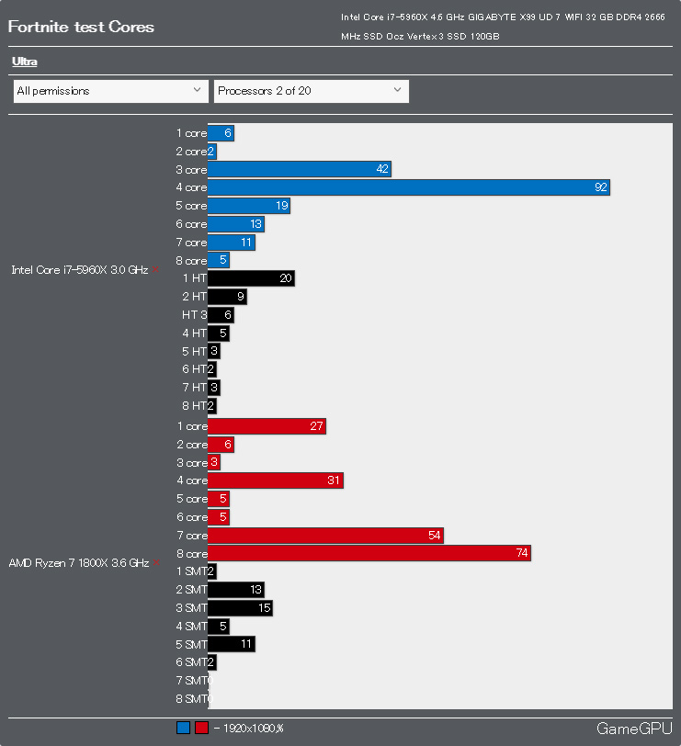Click the black 4 HT bar showing 5
The width and height of the screenshot is (681, 746).
[219, 333]
